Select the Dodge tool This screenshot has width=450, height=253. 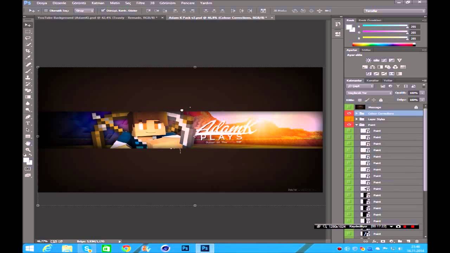click(28, 110)
